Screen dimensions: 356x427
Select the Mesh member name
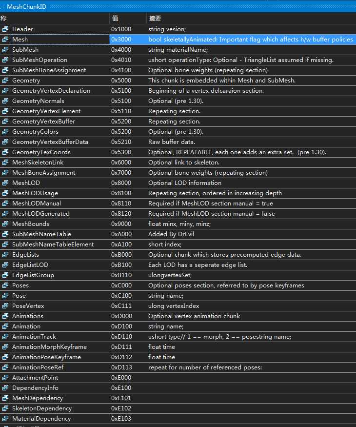point(20,40)
